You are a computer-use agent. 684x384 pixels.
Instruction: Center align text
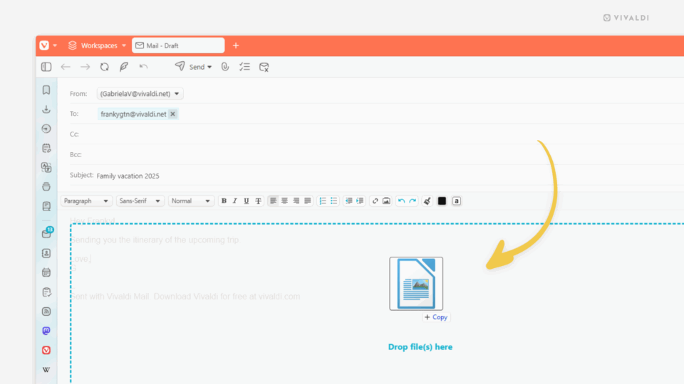tap(284, 201)
